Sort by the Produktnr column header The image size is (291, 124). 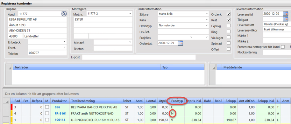(60, 101)
